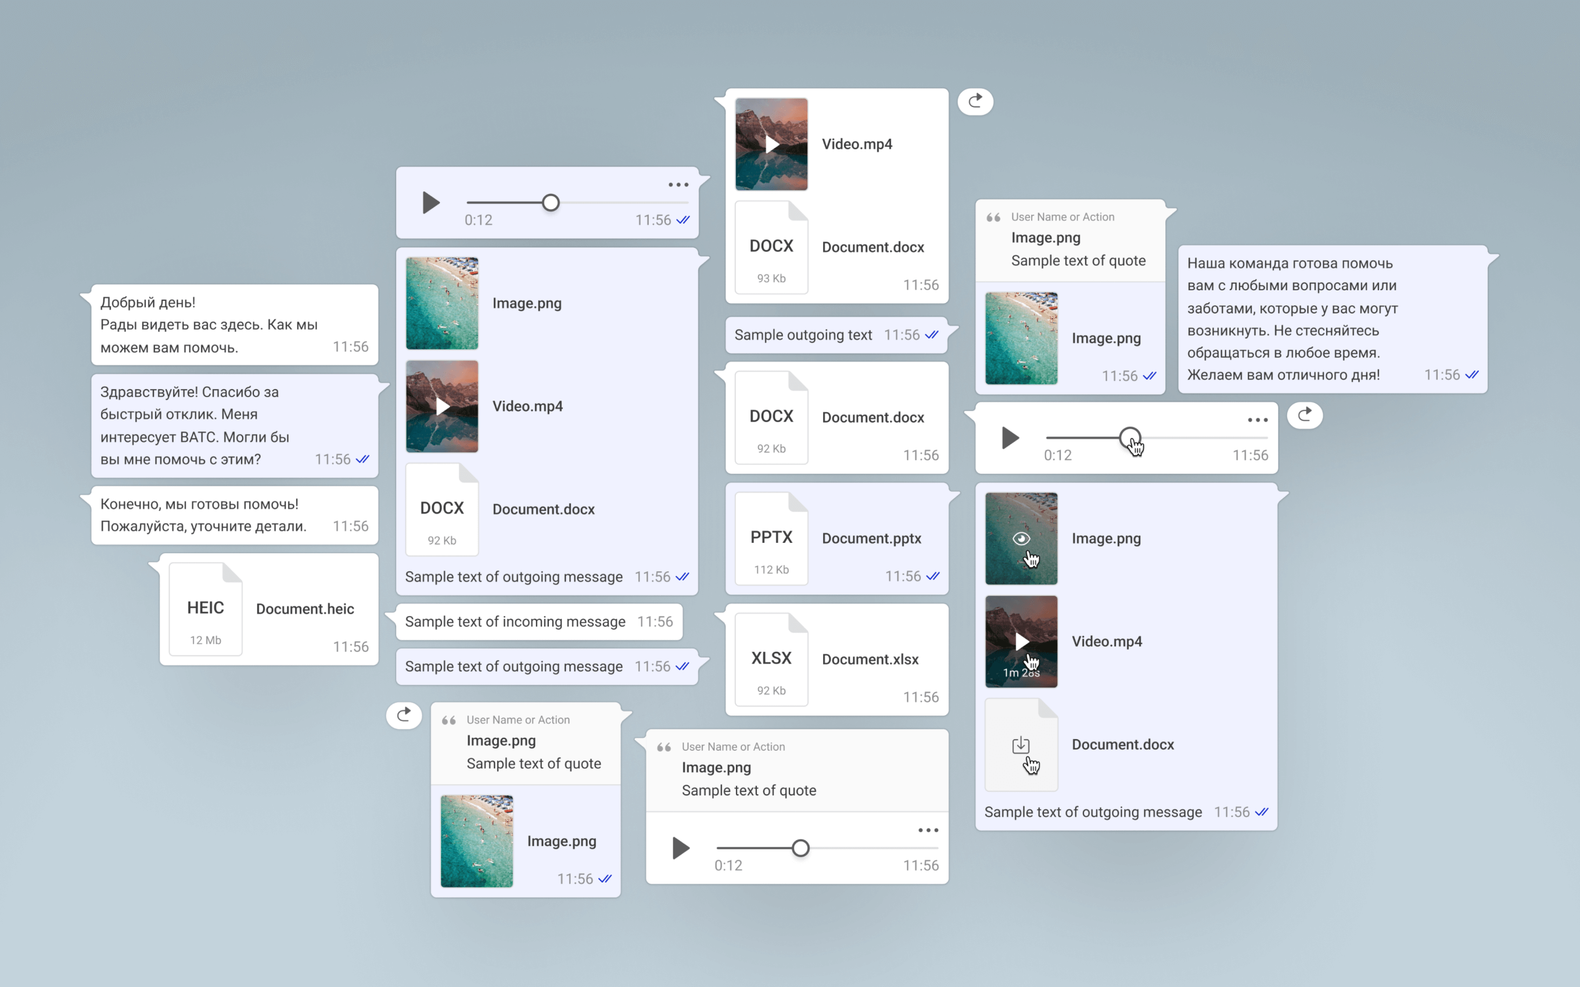Click download icon on Document.docx file
Screen dimensions: 1580x987
tap(1021, 745)
